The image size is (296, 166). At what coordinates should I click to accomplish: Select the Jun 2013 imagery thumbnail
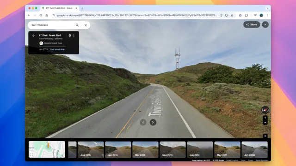click(200, 150)
